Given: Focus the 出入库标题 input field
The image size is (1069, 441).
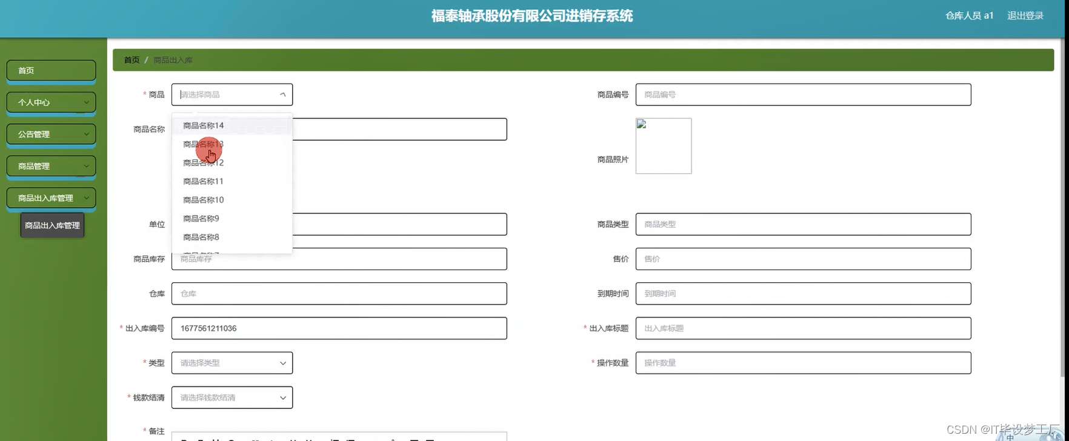Looking at the screenshot, I should [803, 328].
